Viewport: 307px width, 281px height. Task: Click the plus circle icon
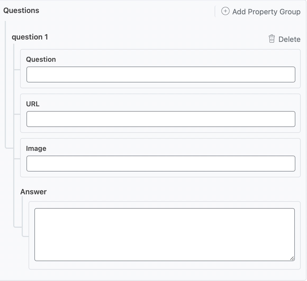225,11
